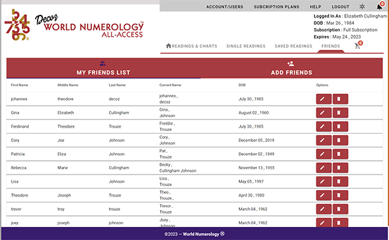This screenshot has height=240, width=389.
Task: Open the notifications bell
Action: point(379,6)
